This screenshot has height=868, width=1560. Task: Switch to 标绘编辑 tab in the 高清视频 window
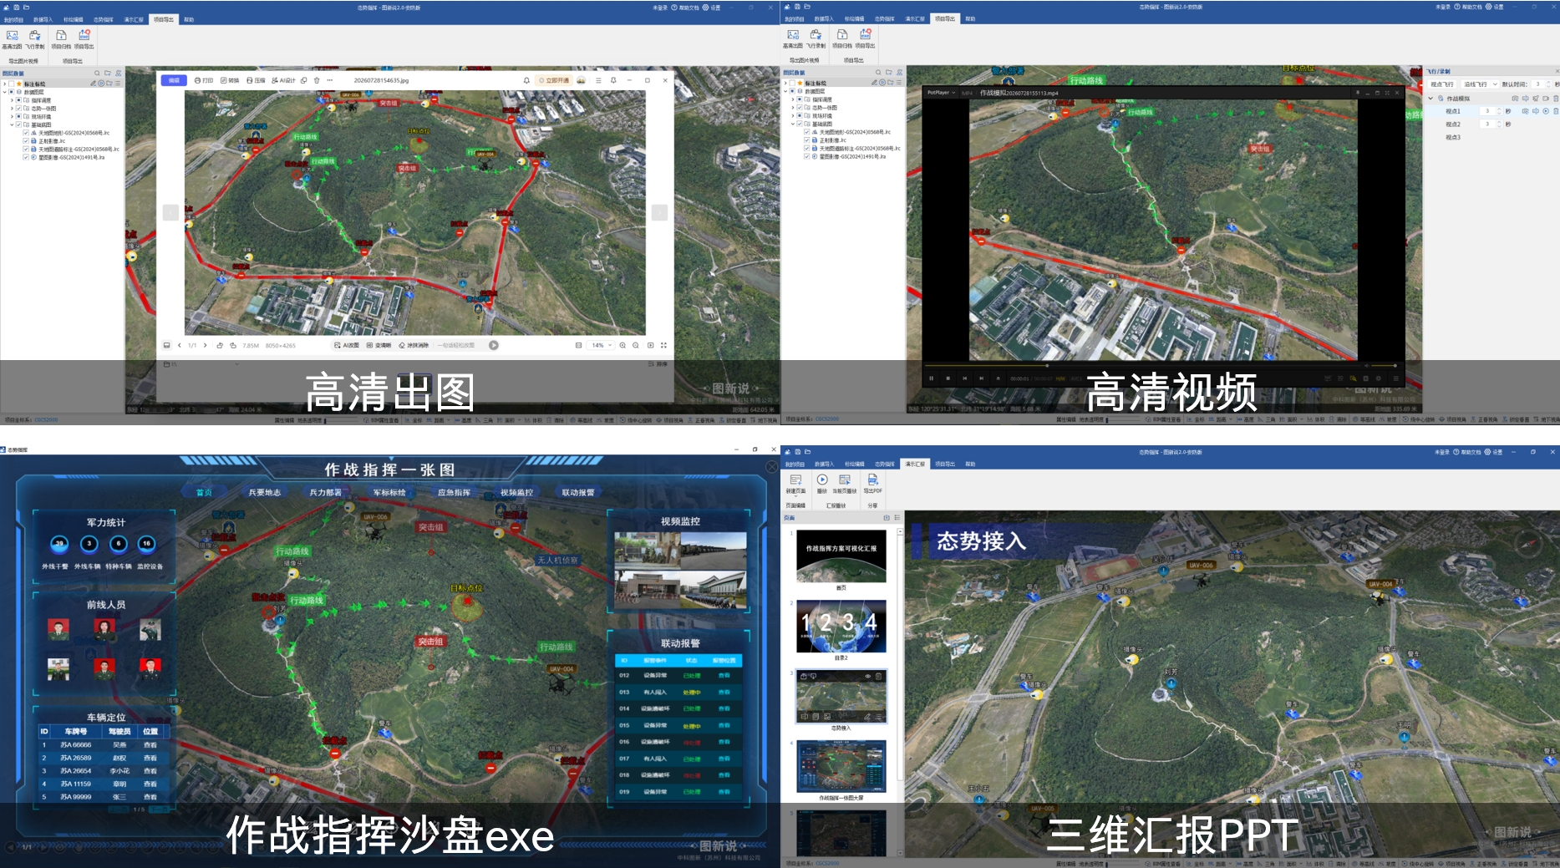click(854, 18)
